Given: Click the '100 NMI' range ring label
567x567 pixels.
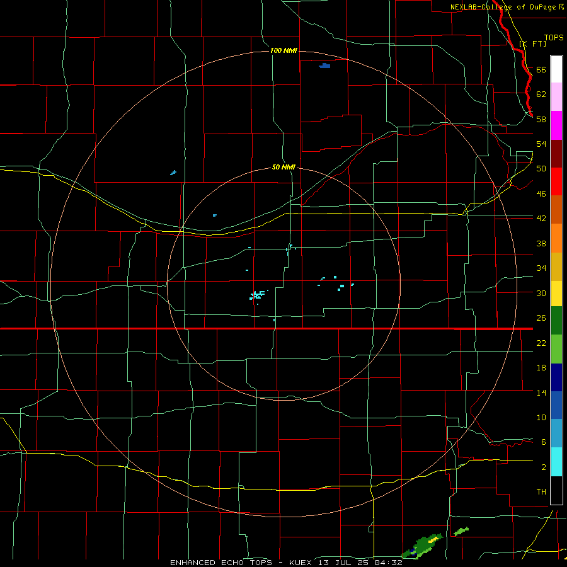Looking at the screenshot, I should point(283,50).
